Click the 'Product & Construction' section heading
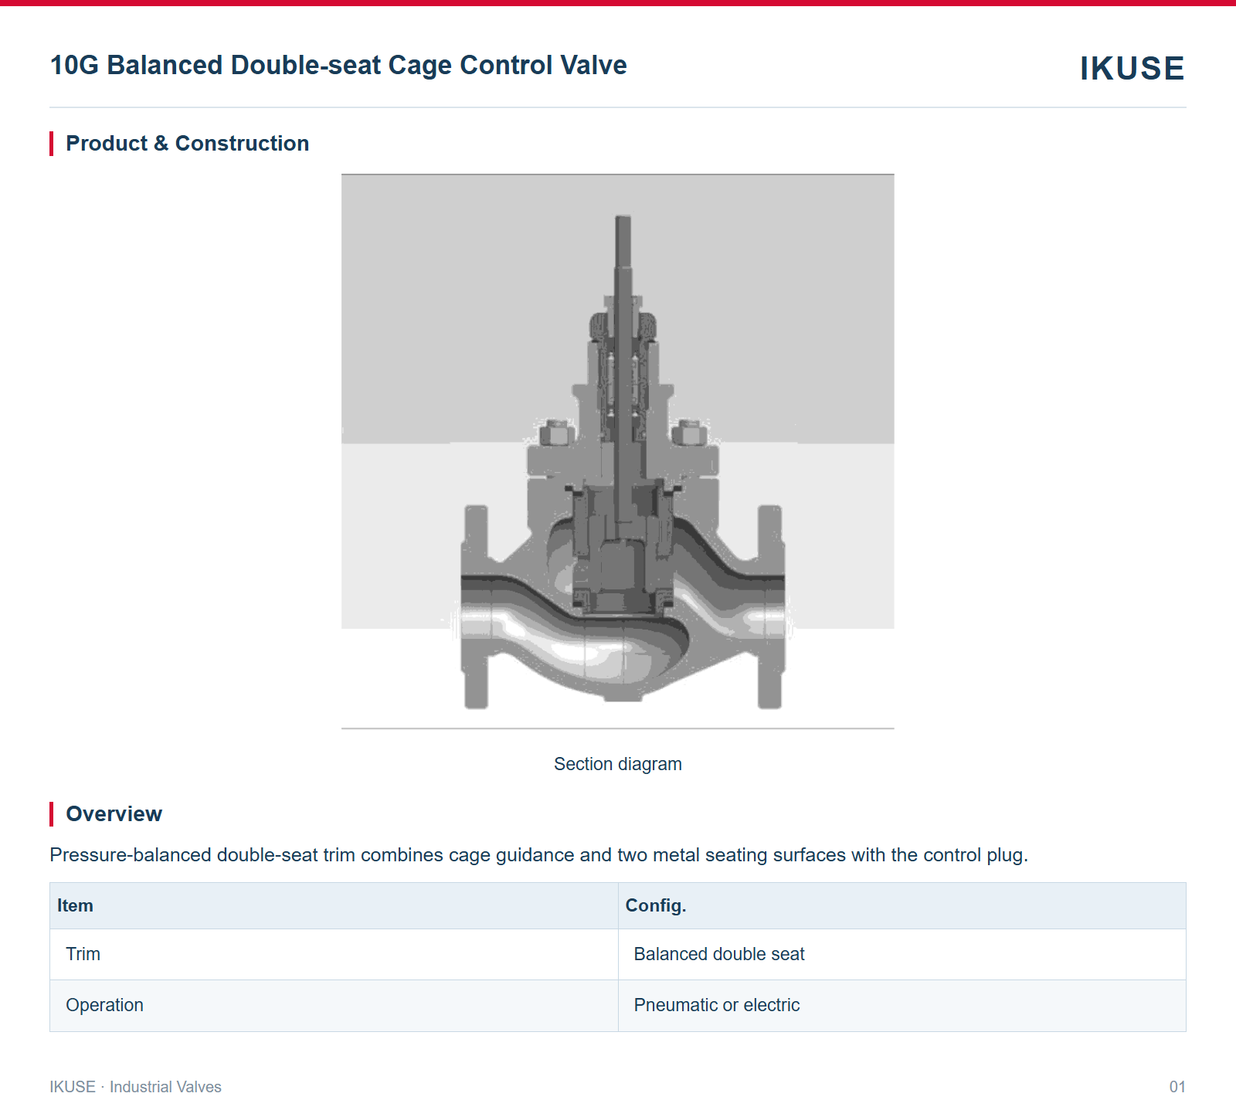 (187, 144)
